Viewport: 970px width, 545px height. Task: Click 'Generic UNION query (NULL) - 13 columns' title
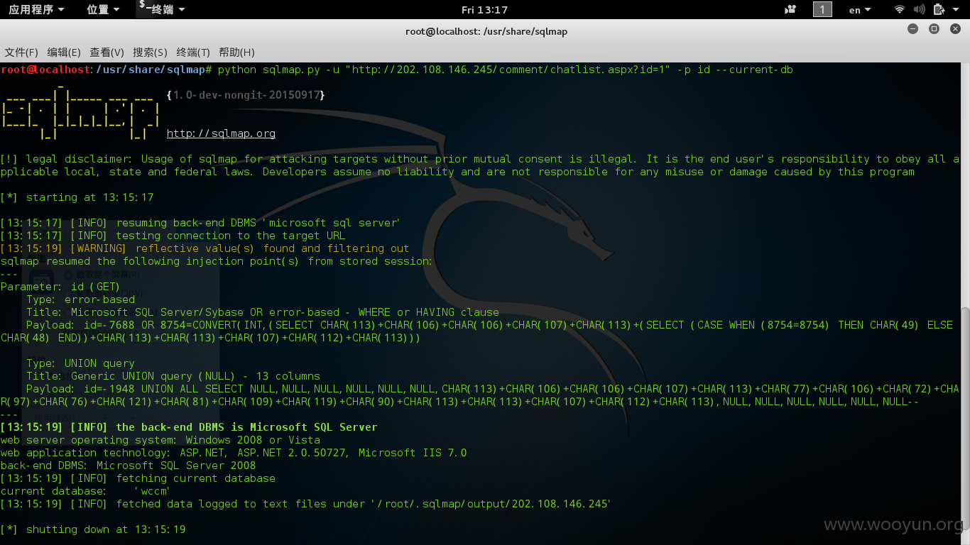click(x=195, y=376)
